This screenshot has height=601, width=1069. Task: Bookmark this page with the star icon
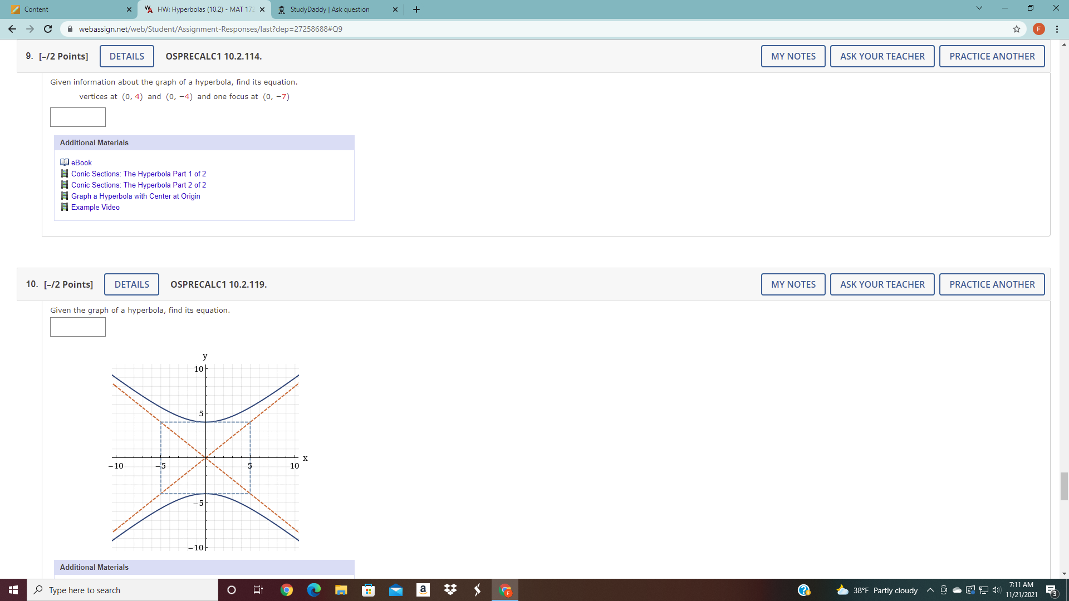pyautogui.click(x=1017, y=29)
